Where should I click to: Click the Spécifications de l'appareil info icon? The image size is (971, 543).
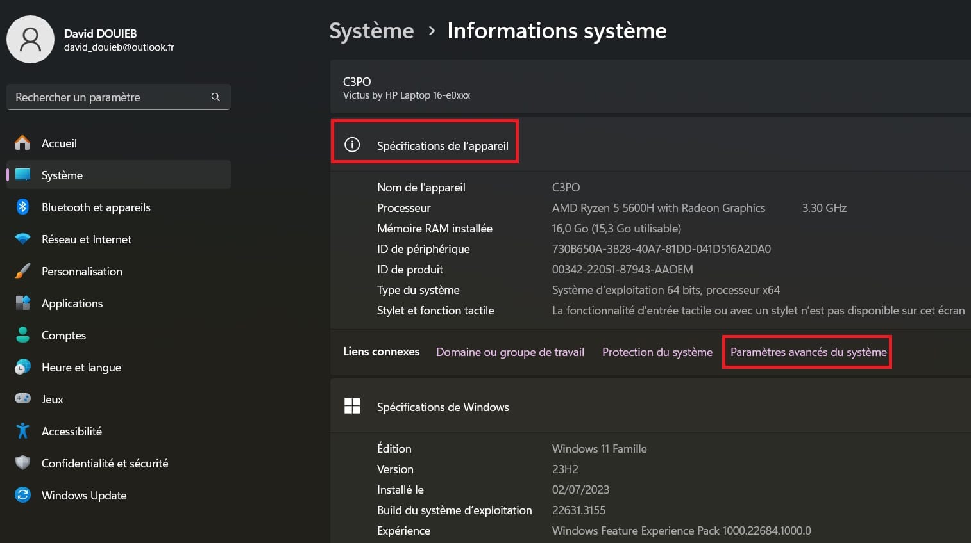pyautogui.click(x=351, y=144)
